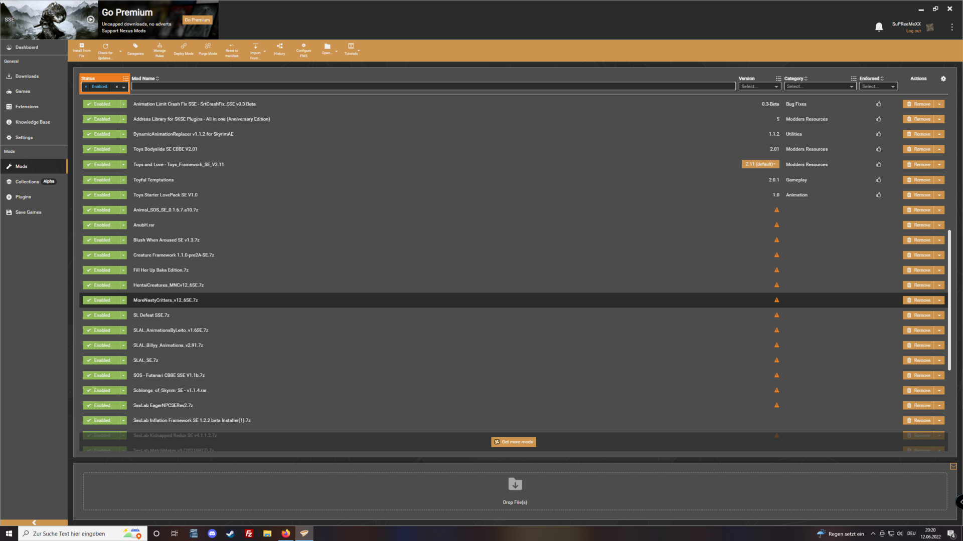Open Extensions page
The image size is (963, 541).
pyautogui.click(x=27, y=107)
